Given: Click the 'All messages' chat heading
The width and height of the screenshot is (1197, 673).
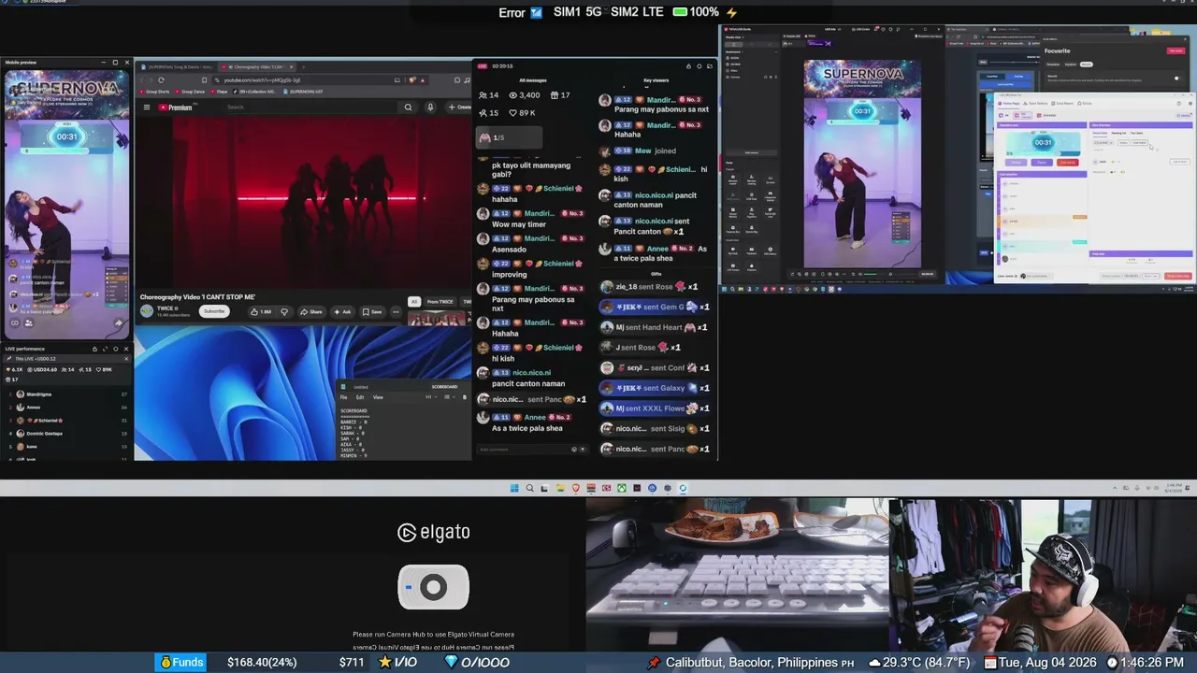Looking at the screenshot, I should pyautogui.click(x=533, y=80).
